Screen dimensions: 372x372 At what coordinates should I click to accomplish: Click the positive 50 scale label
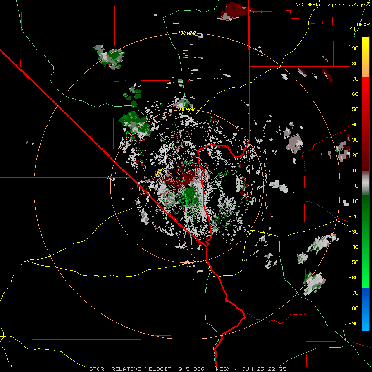point(355,110)
